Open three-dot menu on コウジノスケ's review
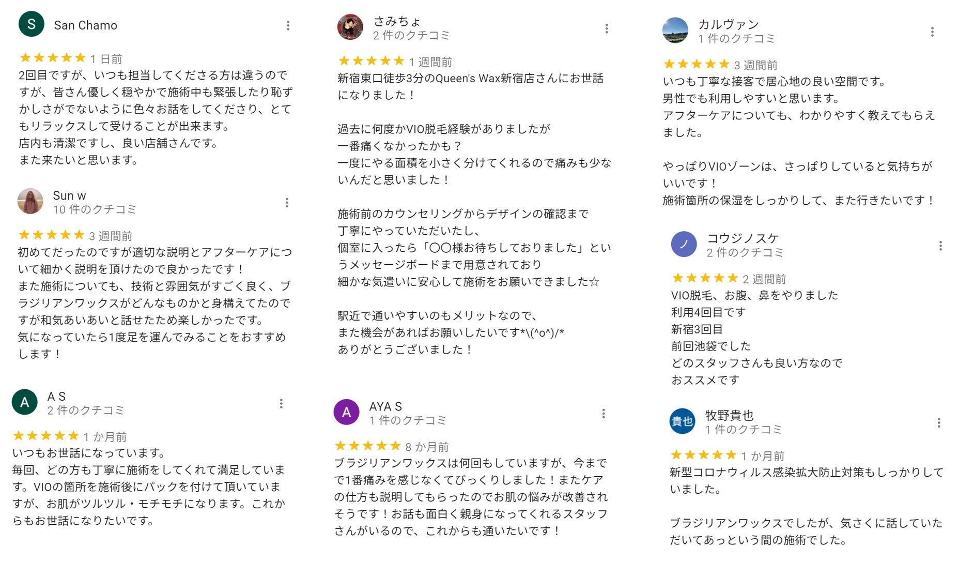This screenshot has width=958, height=562. coord(940,246)
